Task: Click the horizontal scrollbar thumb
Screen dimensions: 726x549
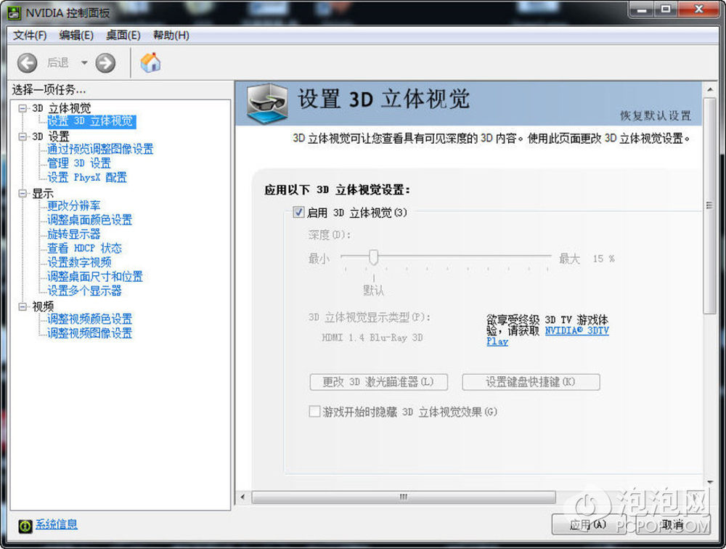Action: (403, 497)
